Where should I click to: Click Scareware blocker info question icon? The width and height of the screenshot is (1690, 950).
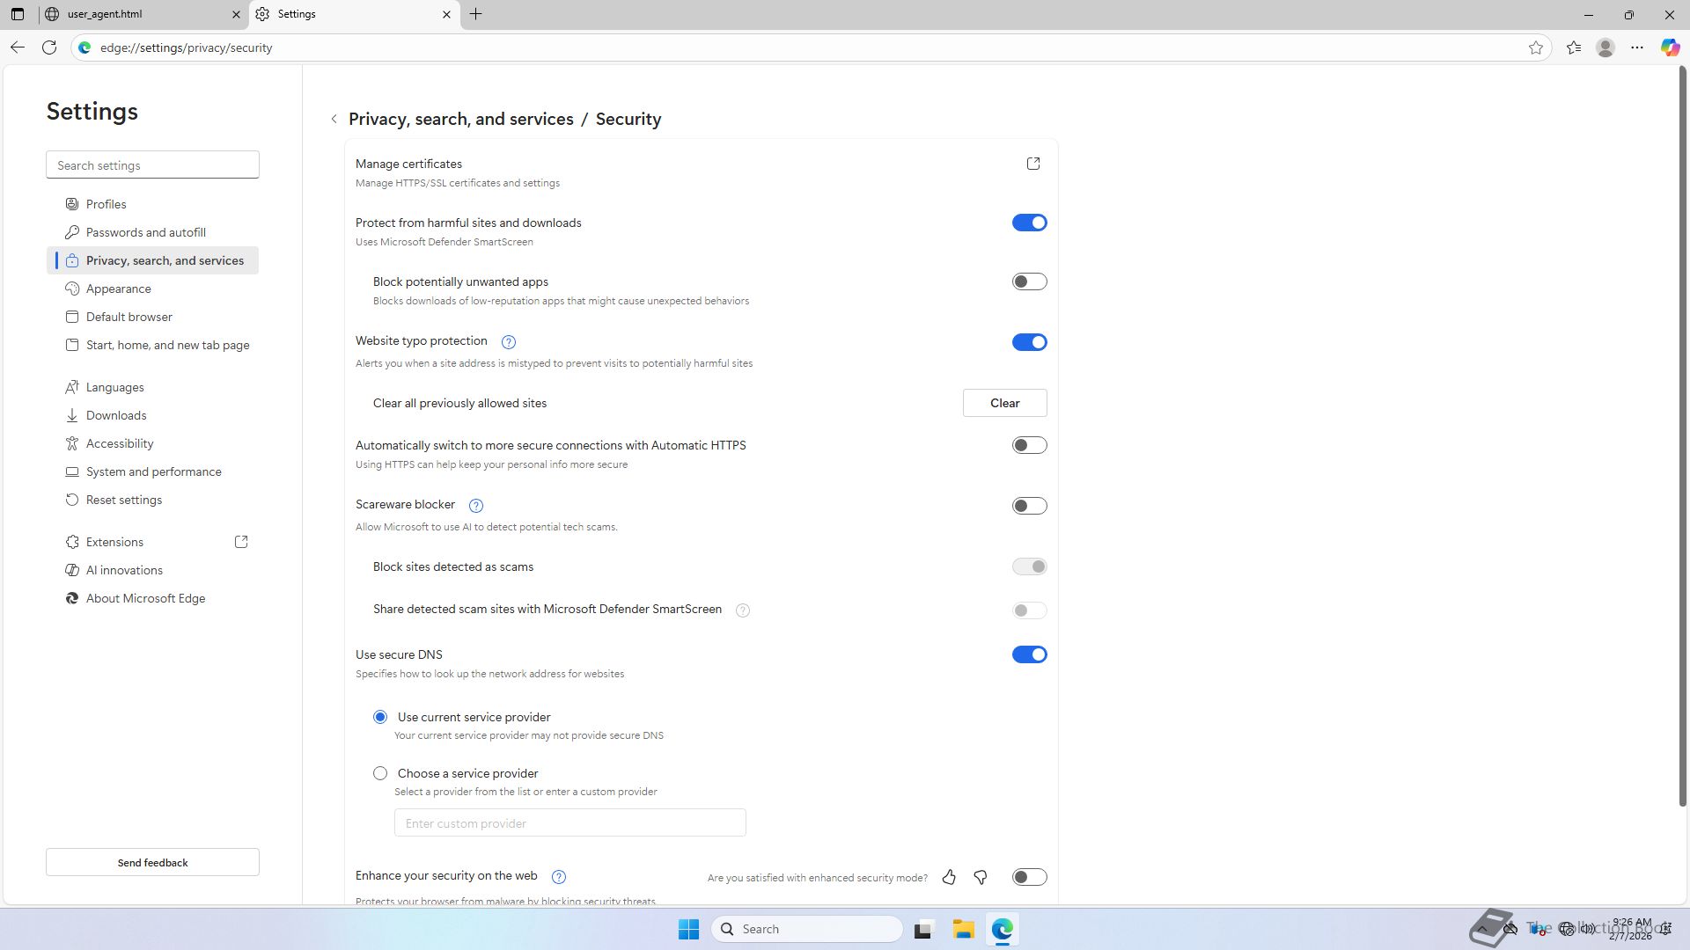[x=476, y=506]
